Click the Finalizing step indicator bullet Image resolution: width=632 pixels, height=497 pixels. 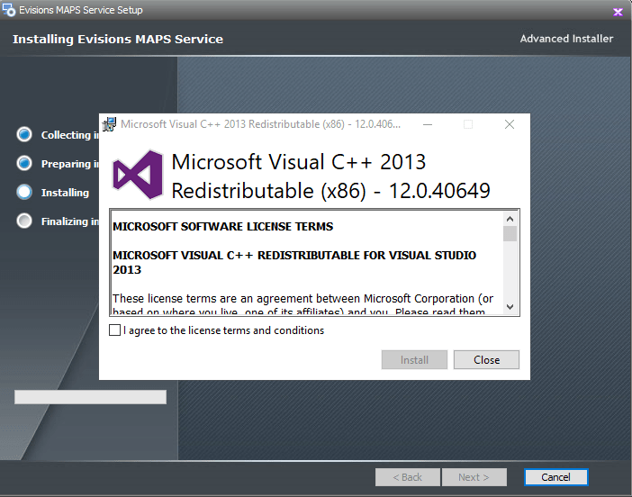tap(24, 221)
